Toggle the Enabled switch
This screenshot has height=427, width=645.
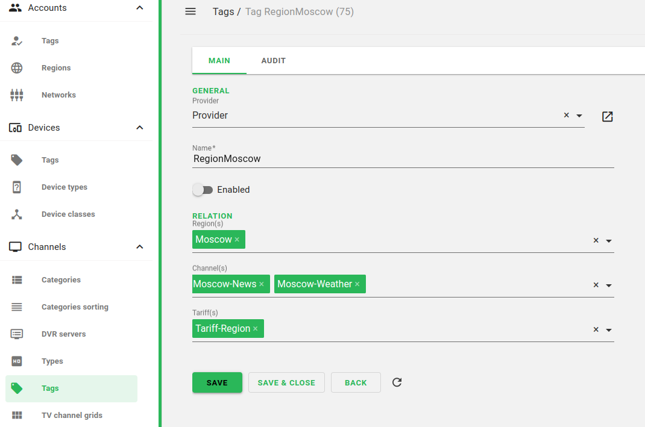[x=203, y=190]
